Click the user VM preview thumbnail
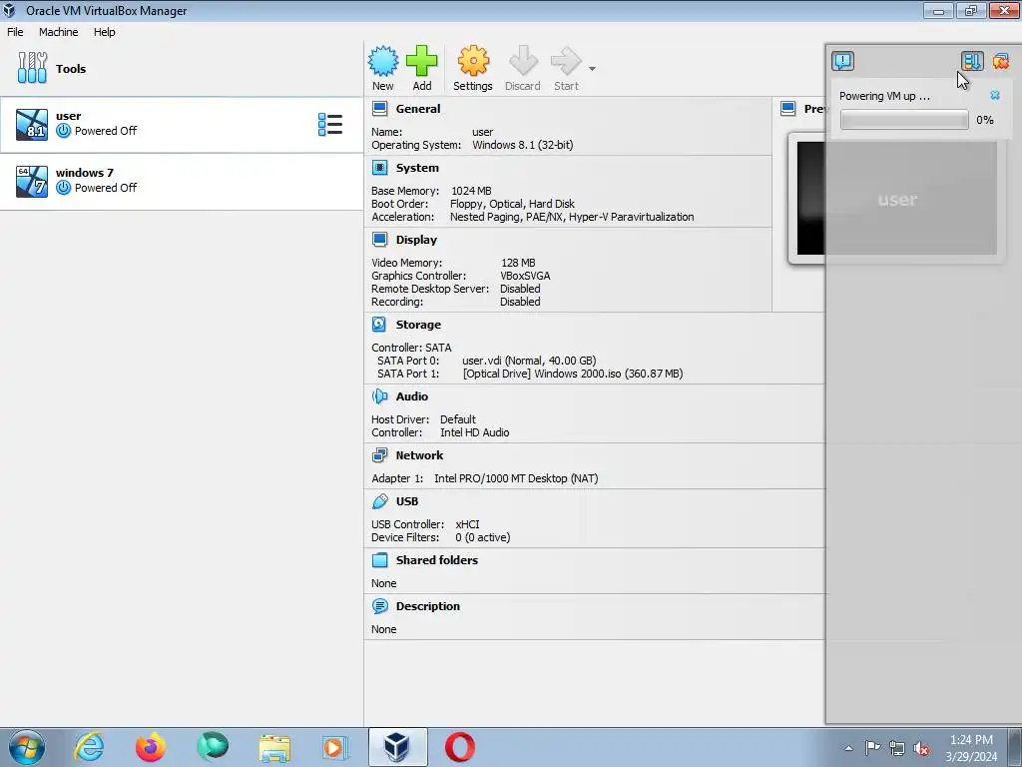This screenshot has width=1022, height=767. click(x=897, y=199)
